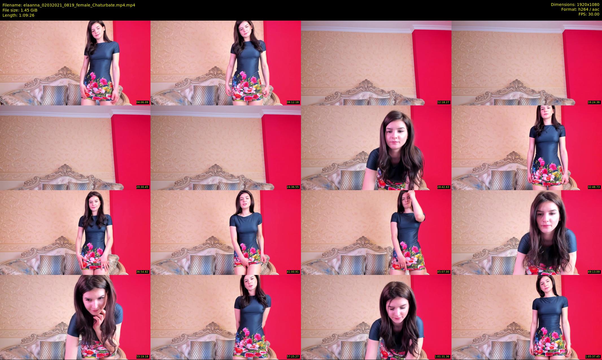Open the thumbnail stamped 28:42.63
Viewport: 602px width, 360px height.
pos(376,148)
